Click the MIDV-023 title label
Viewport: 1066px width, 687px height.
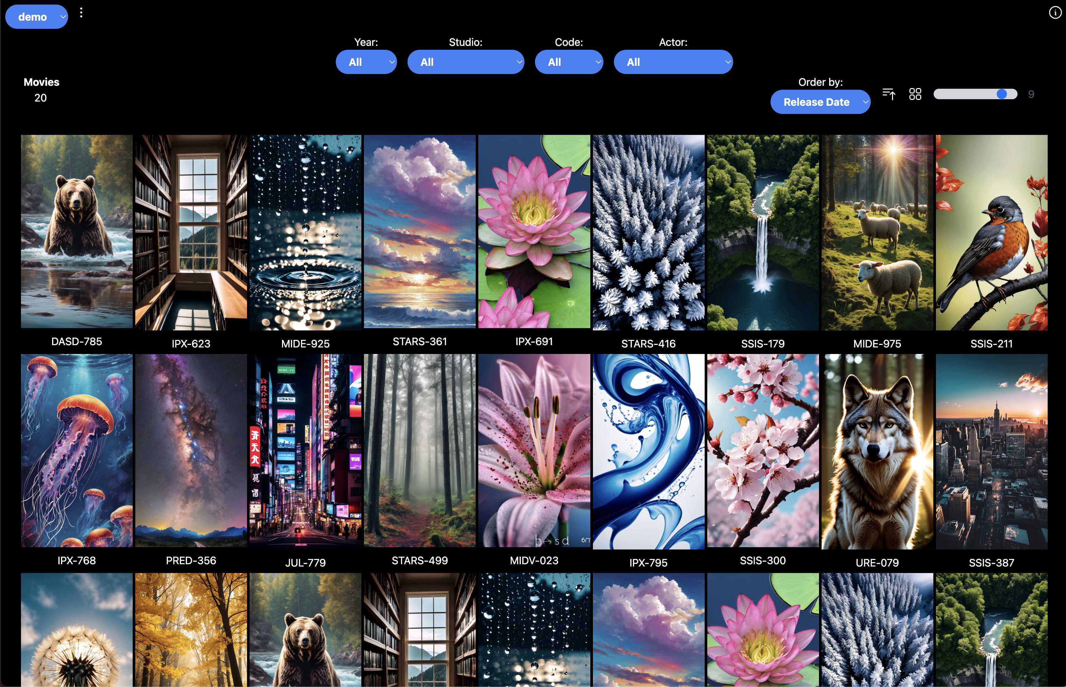pyautogui.click(x=534, y=561)
